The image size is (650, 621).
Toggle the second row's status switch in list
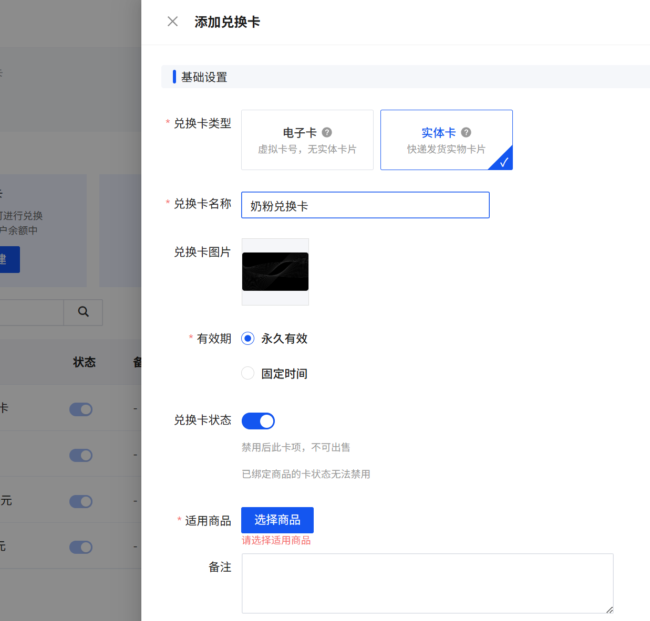coord(81,455)
